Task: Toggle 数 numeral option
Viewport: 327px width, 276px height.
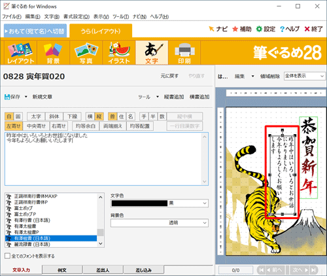Action: click(162, 116)
